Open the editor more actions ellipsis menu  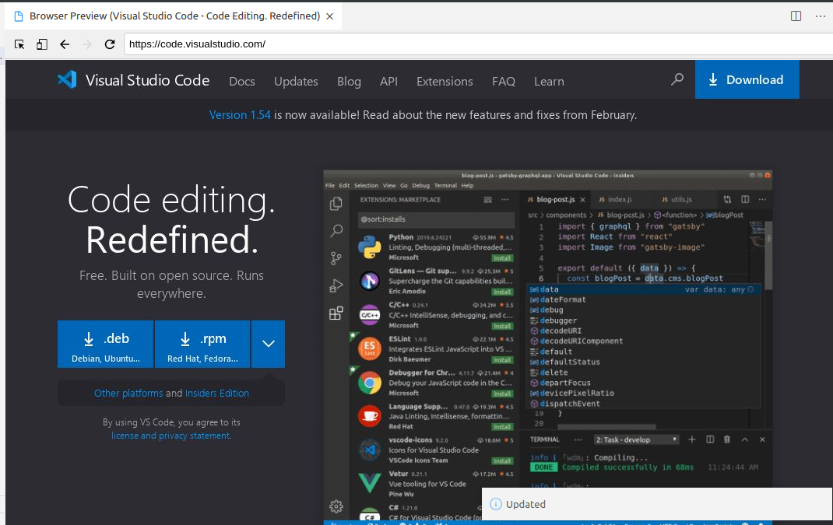coord(761,199)
